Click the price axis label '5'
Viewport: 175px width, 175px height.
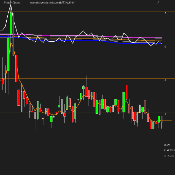click(x=165, y=80)
